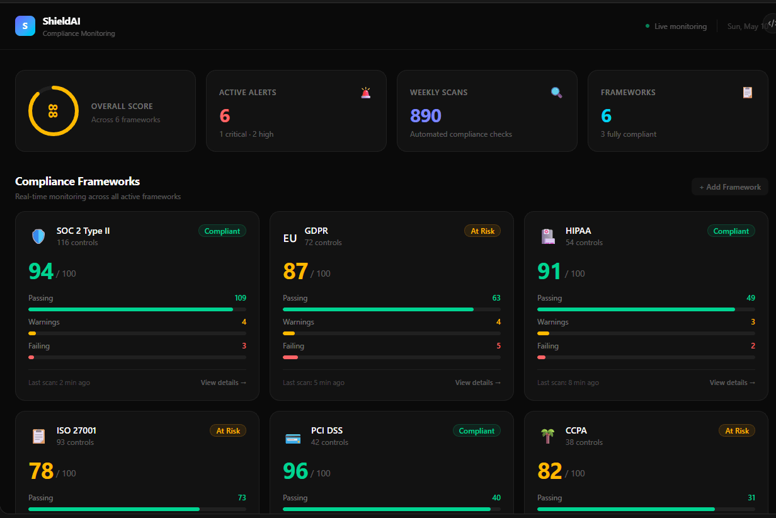Image resolution: width=776 pixels, height=518 pixels.
Task: Click GDPR Failing progress bar
Action: coord(392,357)
